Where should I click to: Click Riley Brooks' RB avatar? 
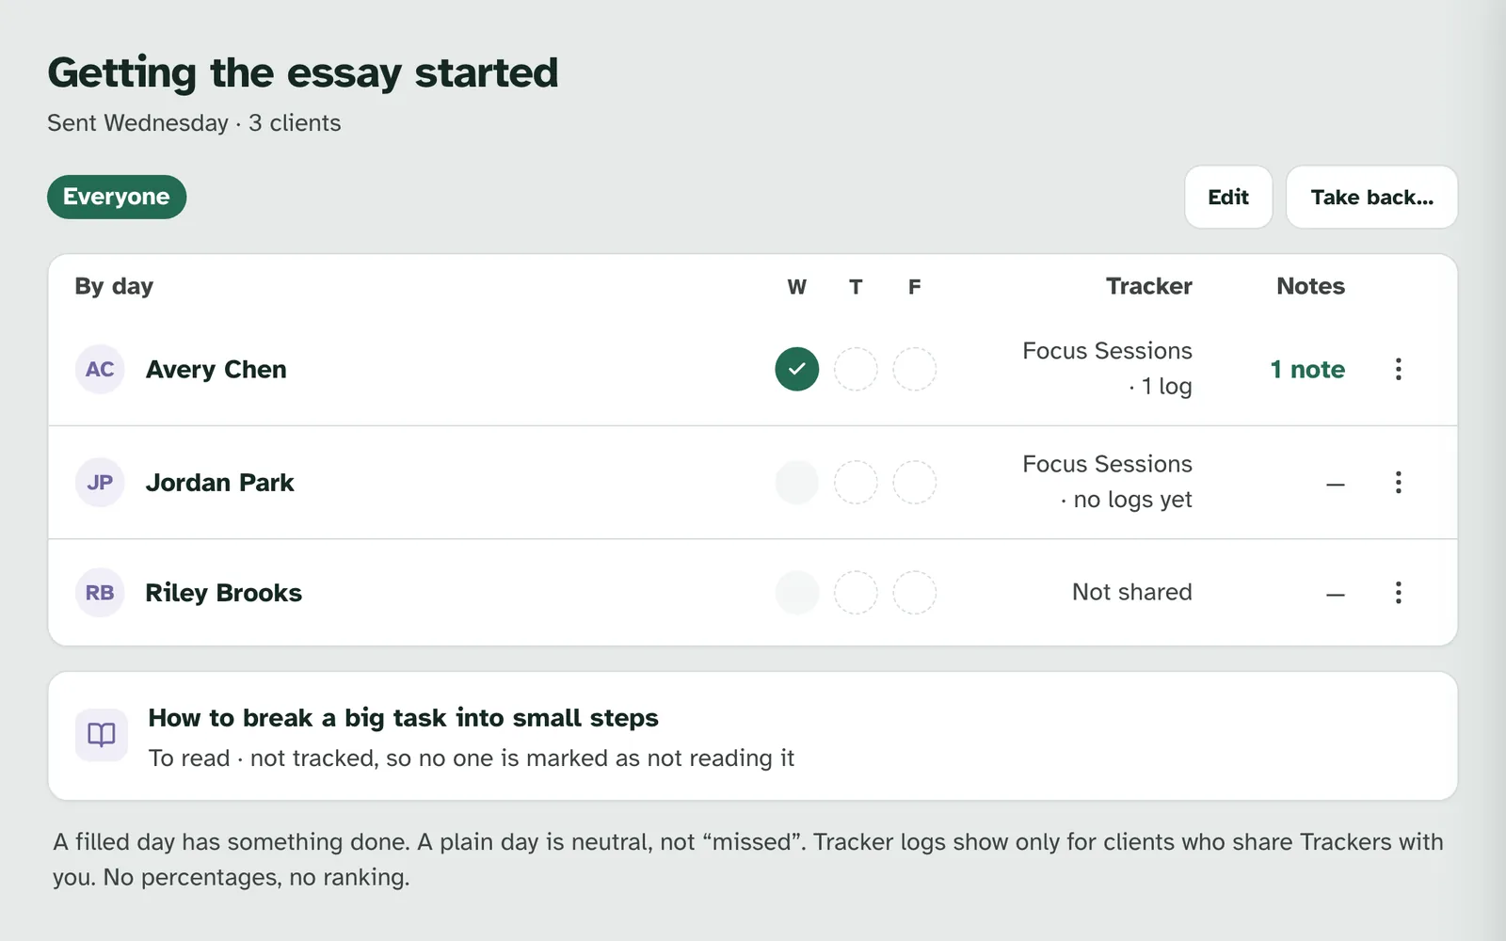coord(100,593)
